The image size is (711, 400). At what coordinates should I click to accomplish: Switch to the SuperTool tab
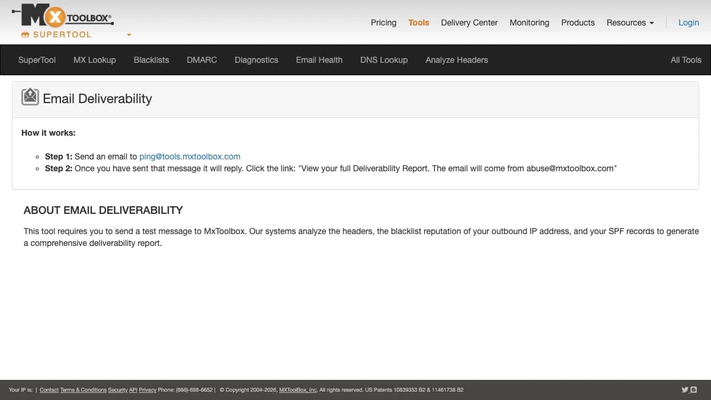[37, 60]
